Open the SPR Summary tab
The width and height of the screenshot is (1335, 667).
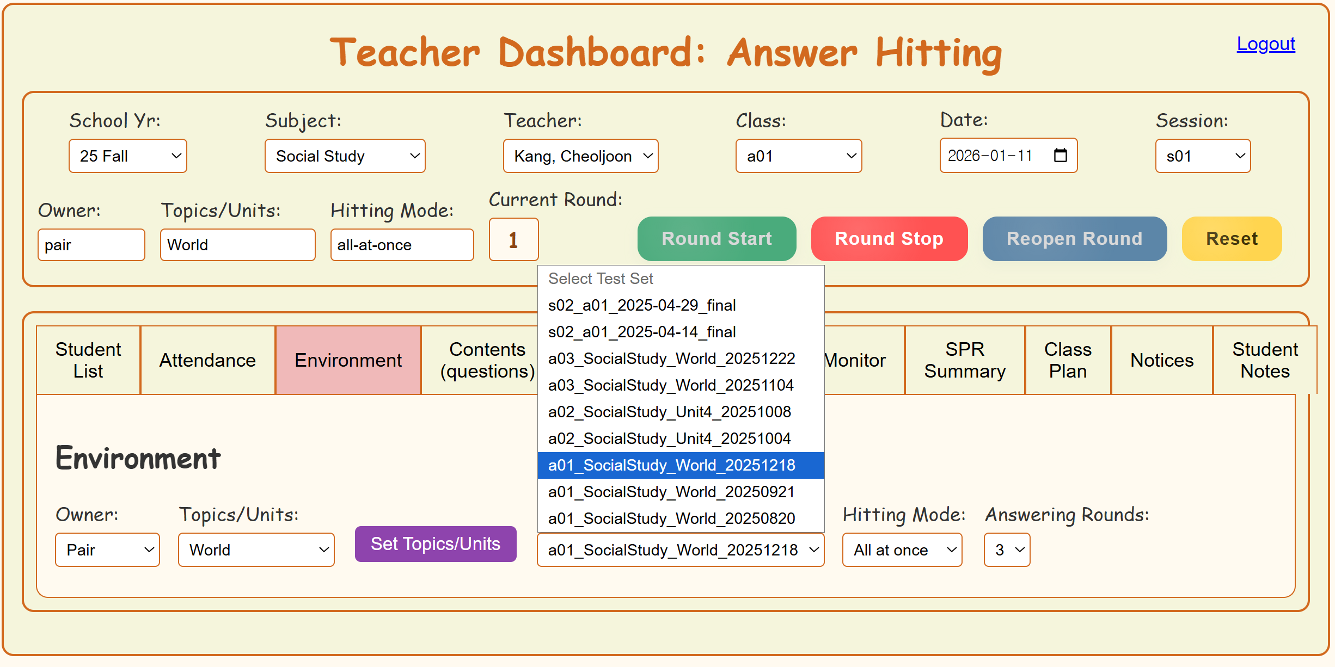tap(964, 360)
